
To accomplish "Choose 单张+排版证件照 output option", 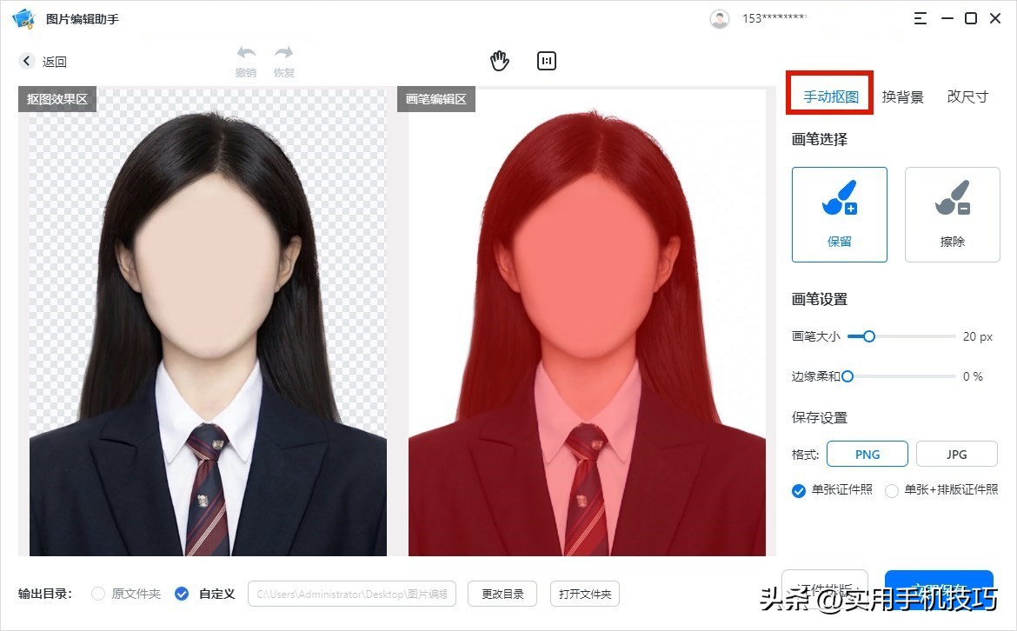I will coord(891,490).
